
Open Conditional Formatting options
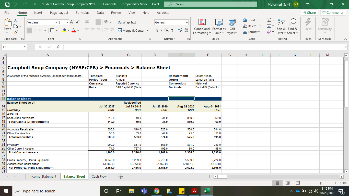click(x=202, y=27)
